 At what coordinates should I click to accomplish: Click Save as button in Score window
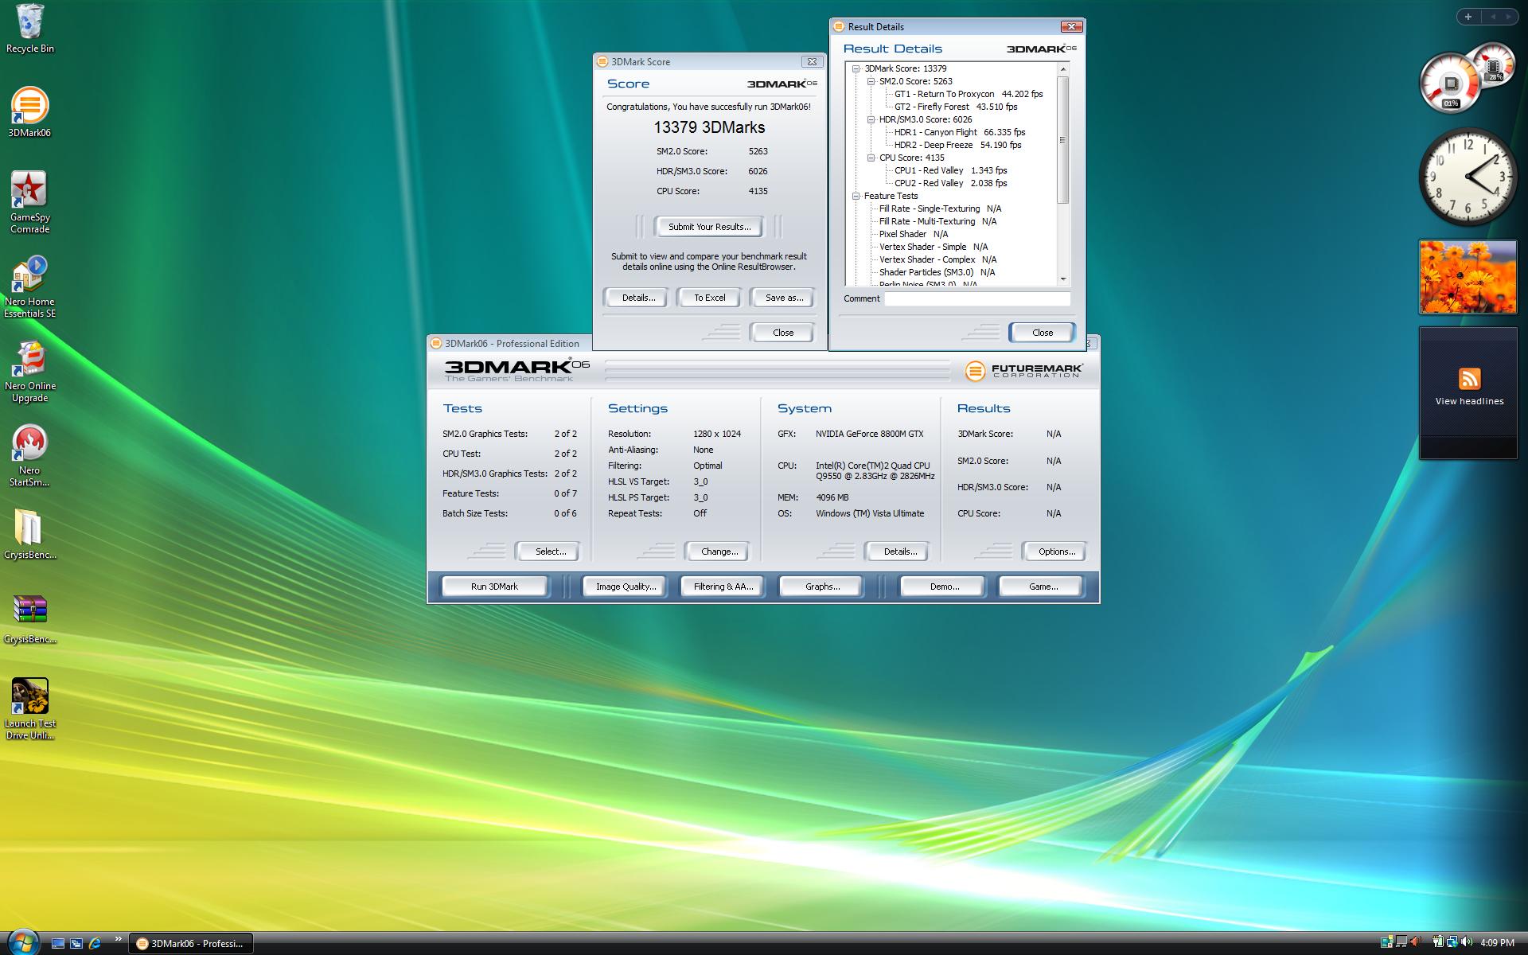783,298
